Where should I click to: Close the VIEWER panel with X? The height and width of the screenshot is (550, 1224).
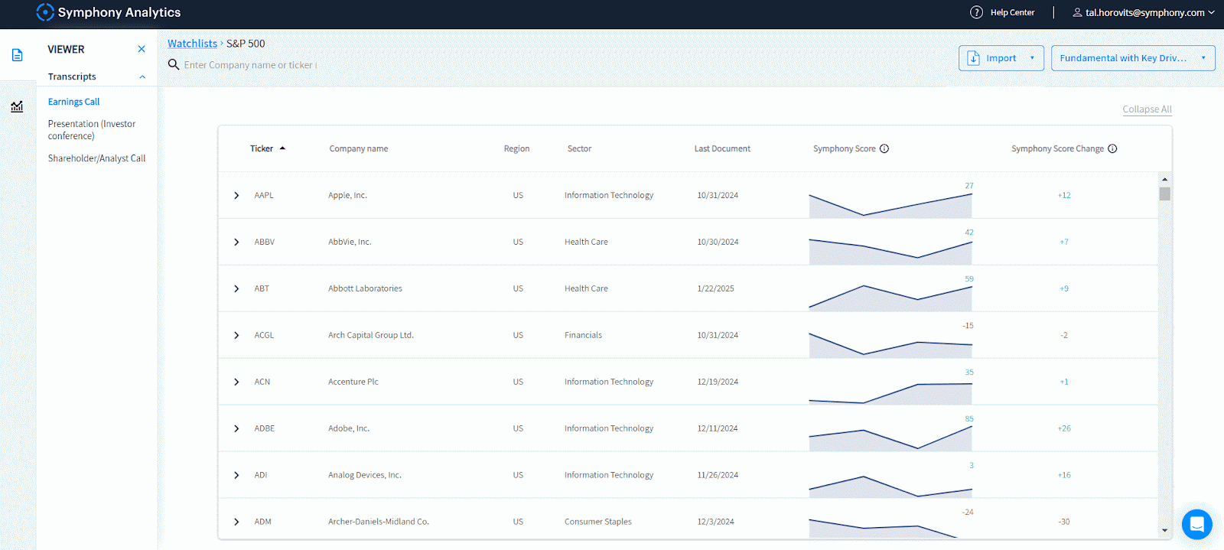click(x=142, y=49)
